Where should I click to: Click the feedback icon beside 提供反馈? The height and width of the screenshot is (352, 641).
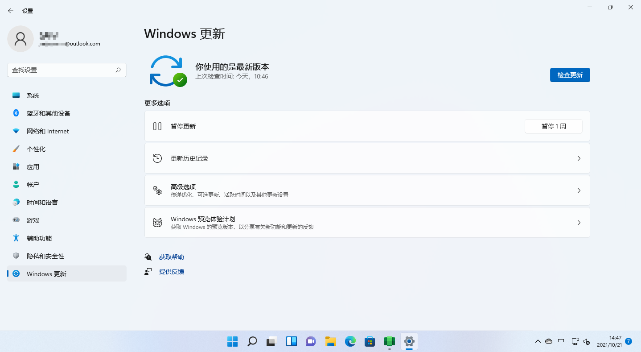[x=148, y=272]
